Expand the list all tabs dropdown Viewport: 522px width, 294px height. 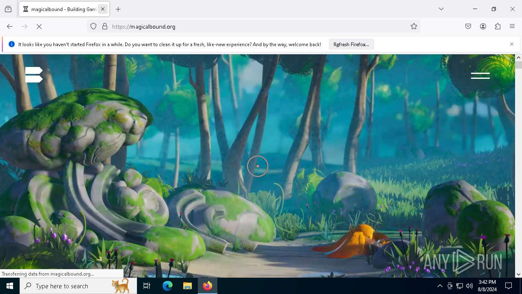441,9
